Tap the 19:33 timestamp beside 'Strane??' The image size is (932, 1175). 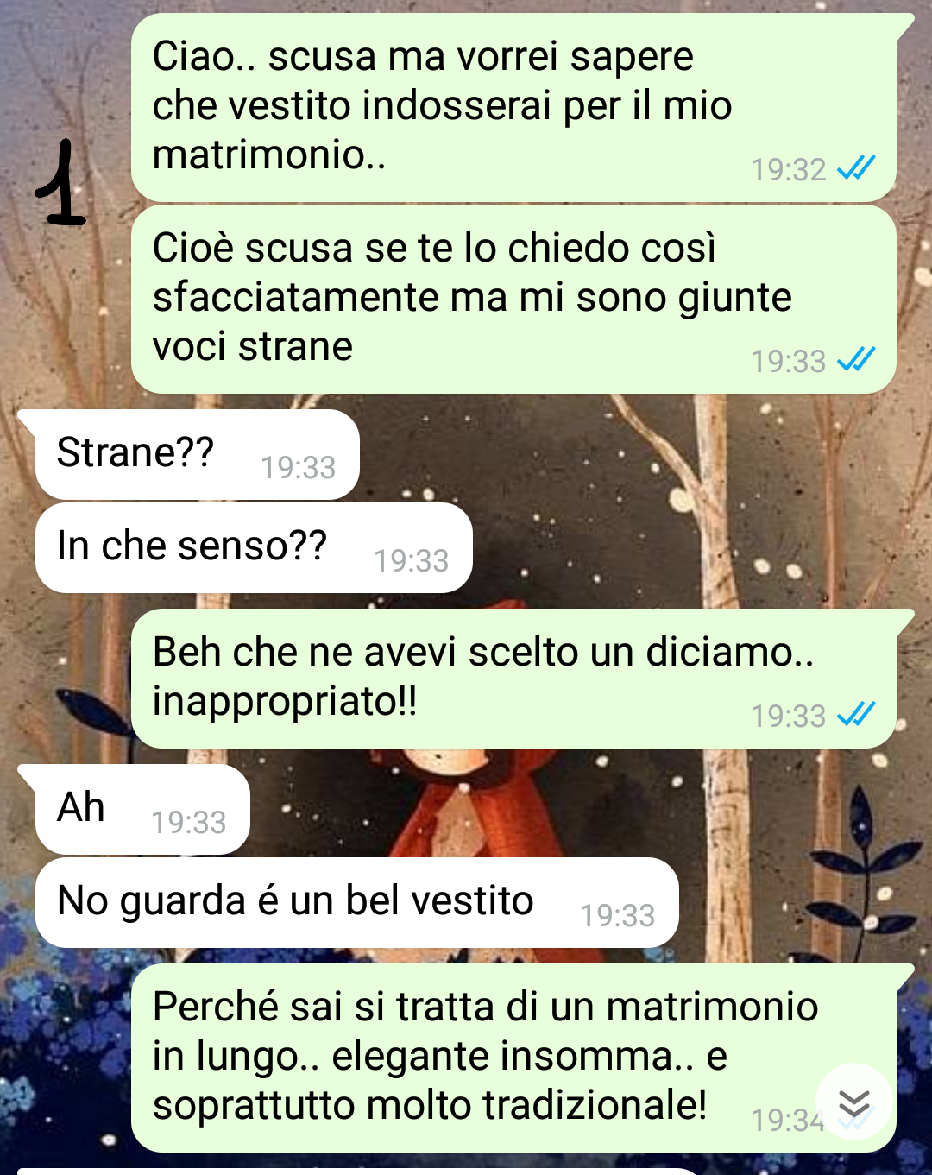[x=298, y=467]
